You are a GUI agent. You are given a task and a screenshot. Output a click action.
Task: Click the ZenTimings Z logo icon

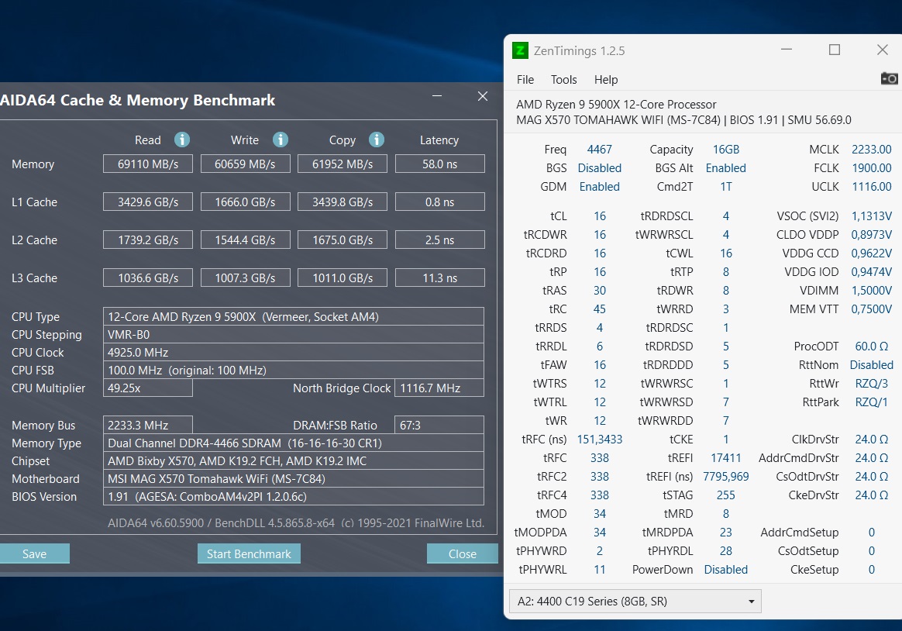pyautogui.click(x=521, y=50)
